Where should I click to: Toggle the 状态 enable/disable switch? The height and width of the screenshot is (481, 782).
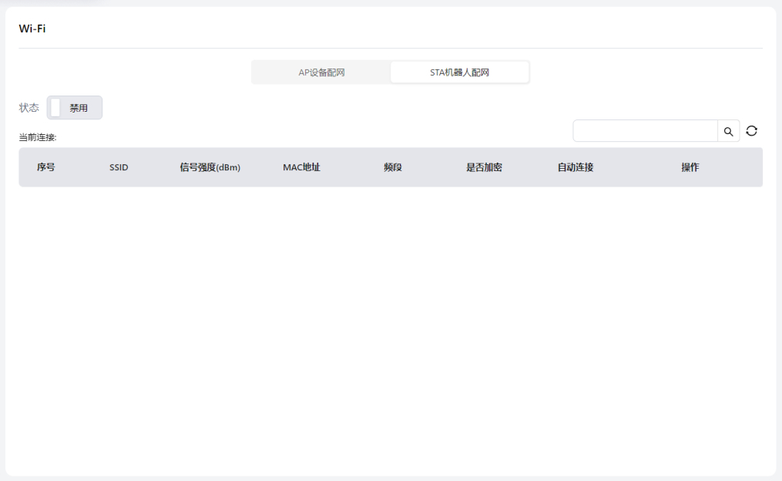[74, 108]
